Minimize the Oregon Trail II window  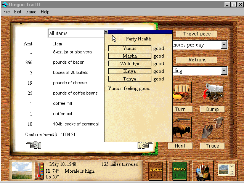tap(227, 5)
